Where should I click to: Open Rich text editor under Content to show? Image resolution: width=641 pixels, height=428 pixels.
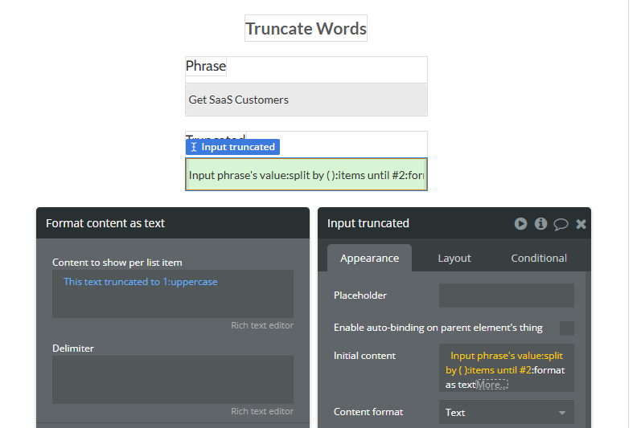click(262, 325)
